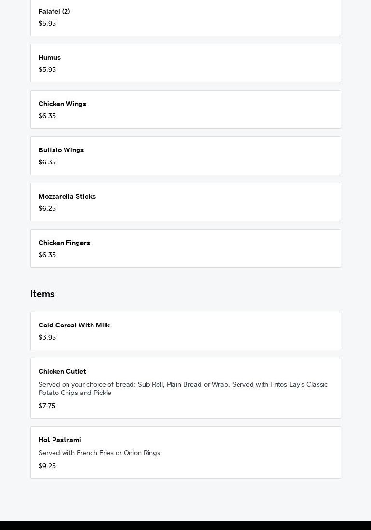Click the Chicken Wings item name
Viewport: 371px width, 530px height.
click(x=62, y=104)
